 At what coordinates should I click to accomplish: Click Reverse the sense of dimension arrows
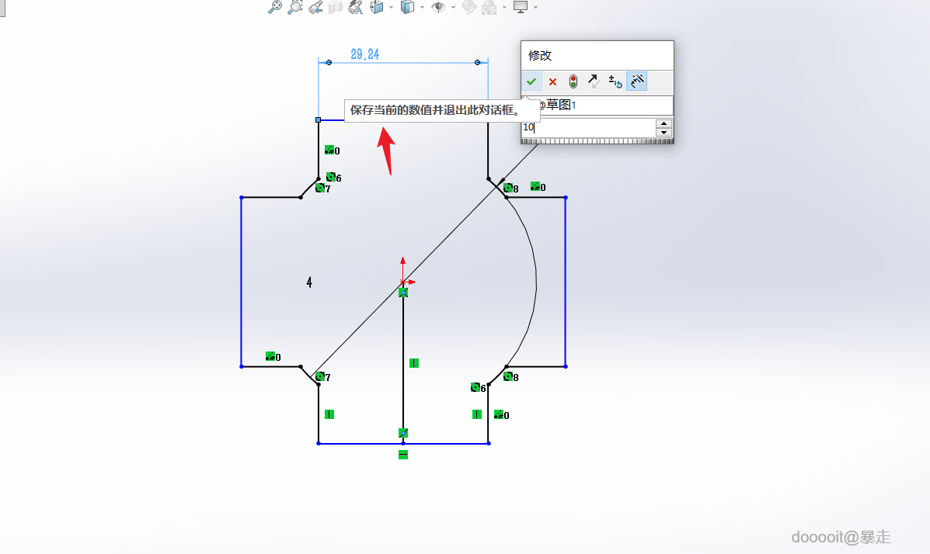(594, 81)
